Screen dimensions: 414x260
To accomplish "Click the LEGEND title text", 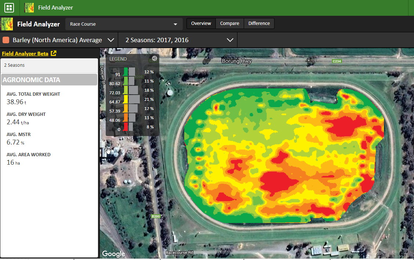I will [x=118, y=59].
